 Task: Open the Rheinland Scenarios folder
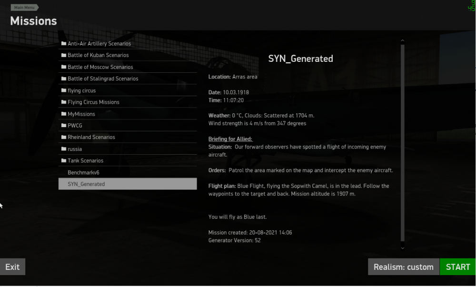click(128, 137)
